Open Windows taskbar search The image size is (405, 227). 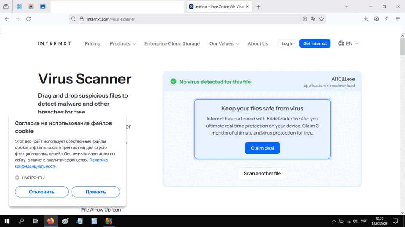pos(22,221)
